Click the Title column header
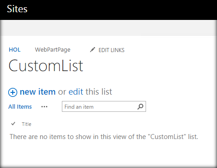Image resolution: width=217 pixels, height=168 pixels. (26, 124)
